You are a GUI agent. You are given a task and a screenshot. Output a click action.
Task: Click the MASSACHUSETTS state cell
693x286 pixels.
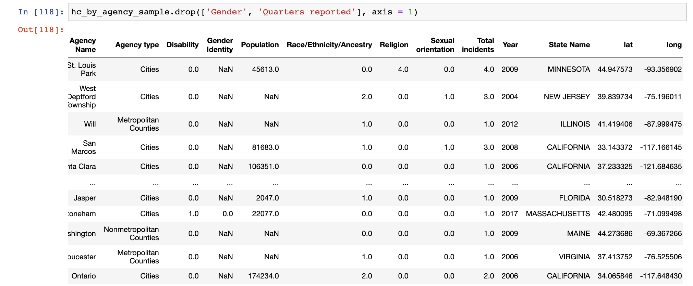558,214
